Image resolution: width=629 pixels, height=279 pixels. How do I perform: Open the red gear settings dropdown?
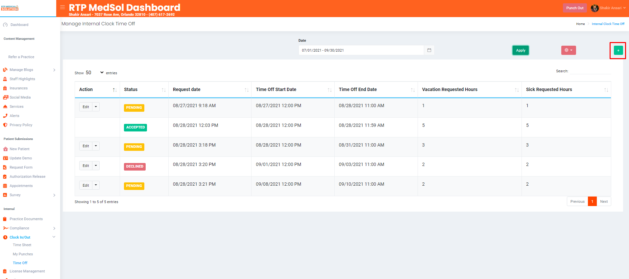point(569,50)
